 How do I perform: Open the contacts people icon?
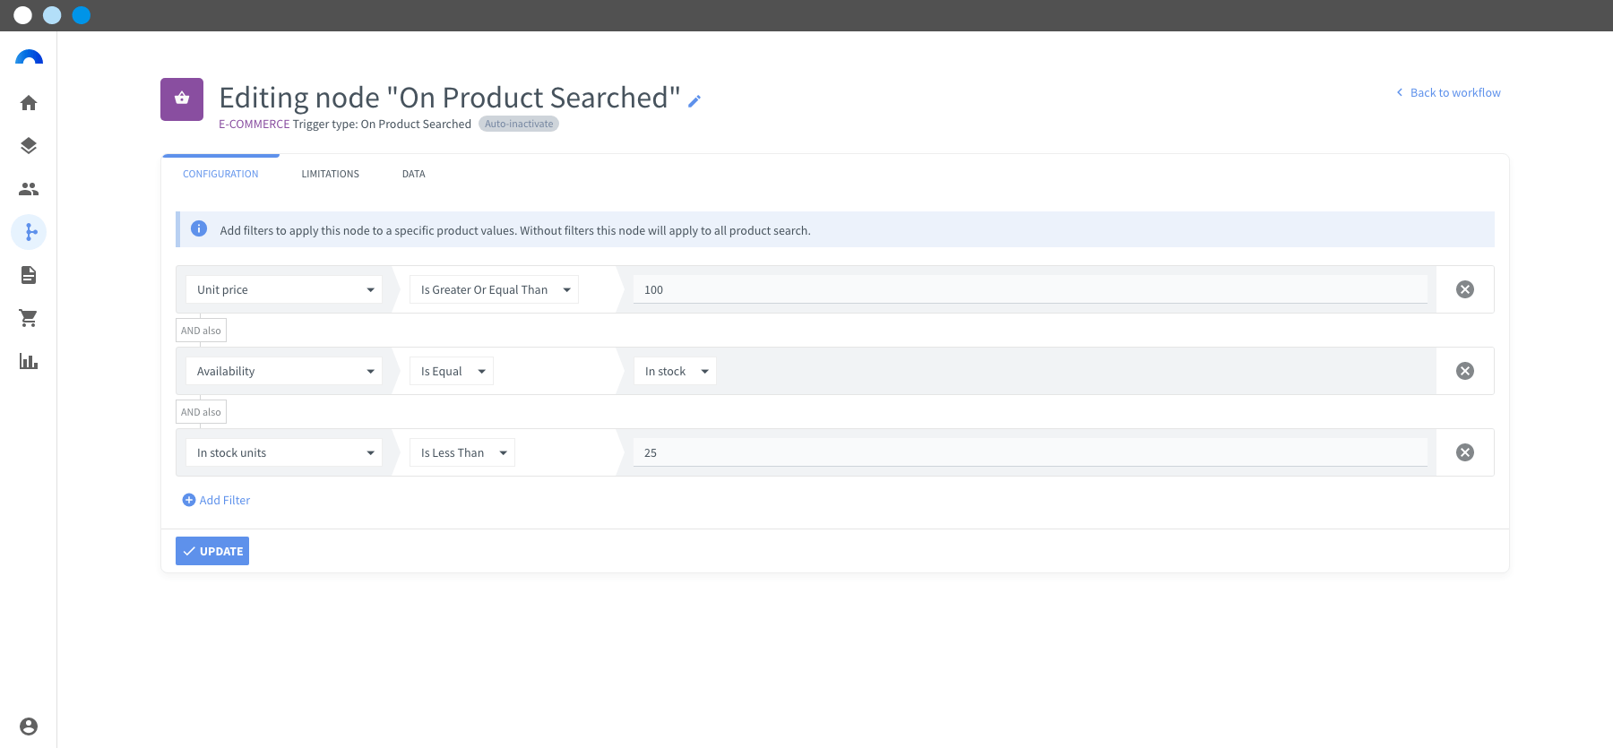29,189
